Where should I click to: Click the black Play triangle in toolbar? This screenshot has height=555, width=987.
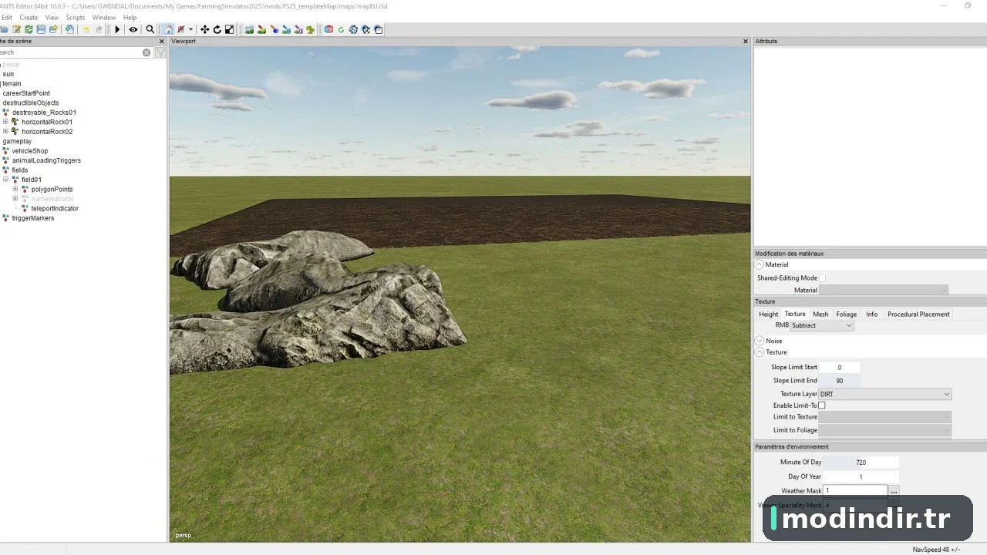point(118,29)
